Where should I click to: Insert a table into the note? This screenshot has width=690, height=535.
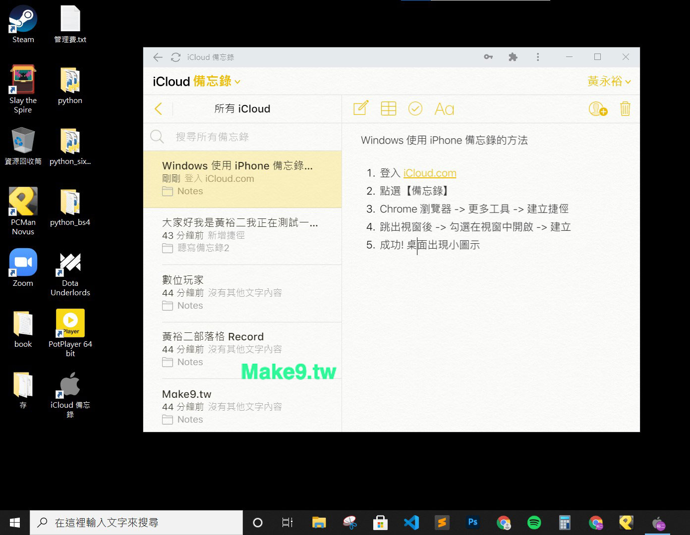point(388,108)
